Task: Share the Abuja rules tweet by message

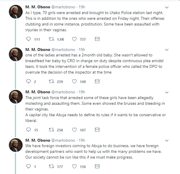Action: point(97,130)
